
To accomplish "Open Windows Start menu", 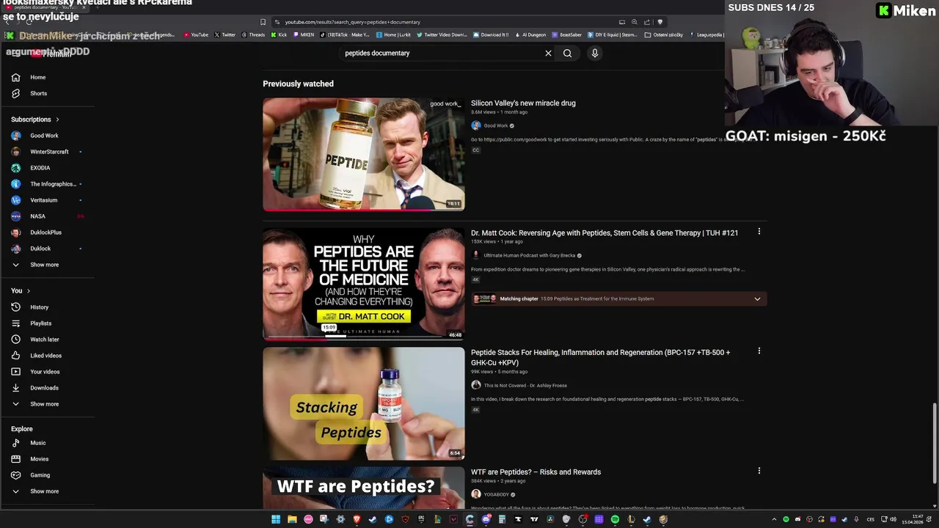I will [x=276, y=519].
